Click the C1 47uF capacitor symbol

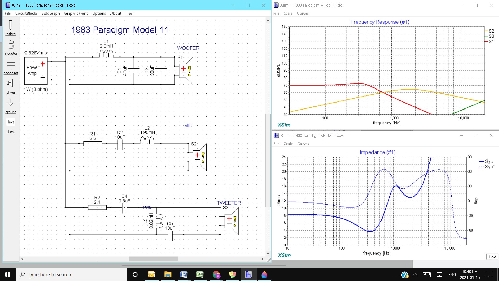tap(134, 71)
